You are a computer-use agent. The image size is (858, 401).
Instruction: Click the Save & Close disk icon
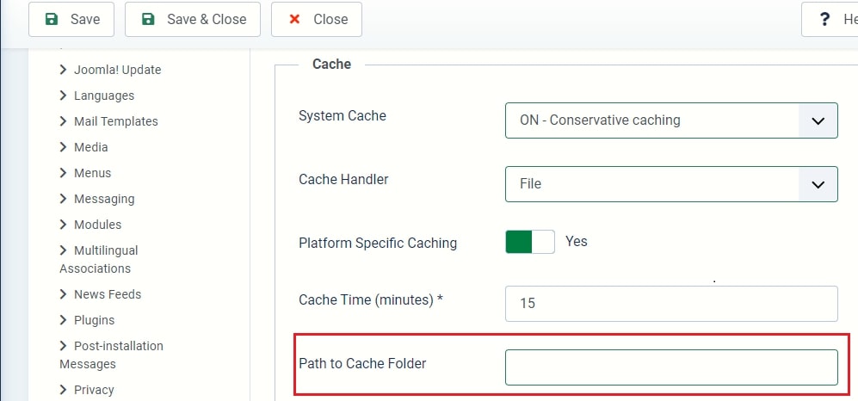[148, 20]
